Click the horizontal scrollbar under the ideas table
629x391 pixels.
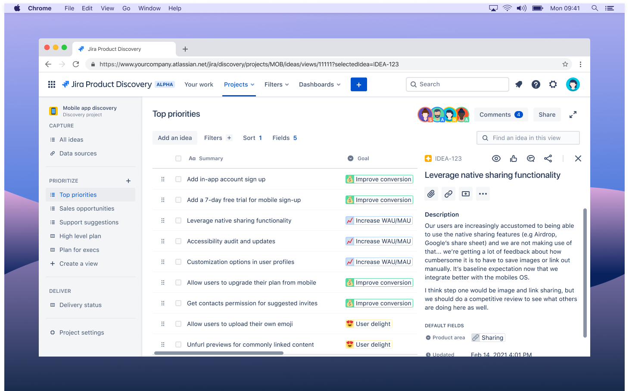tap(219, 353)
